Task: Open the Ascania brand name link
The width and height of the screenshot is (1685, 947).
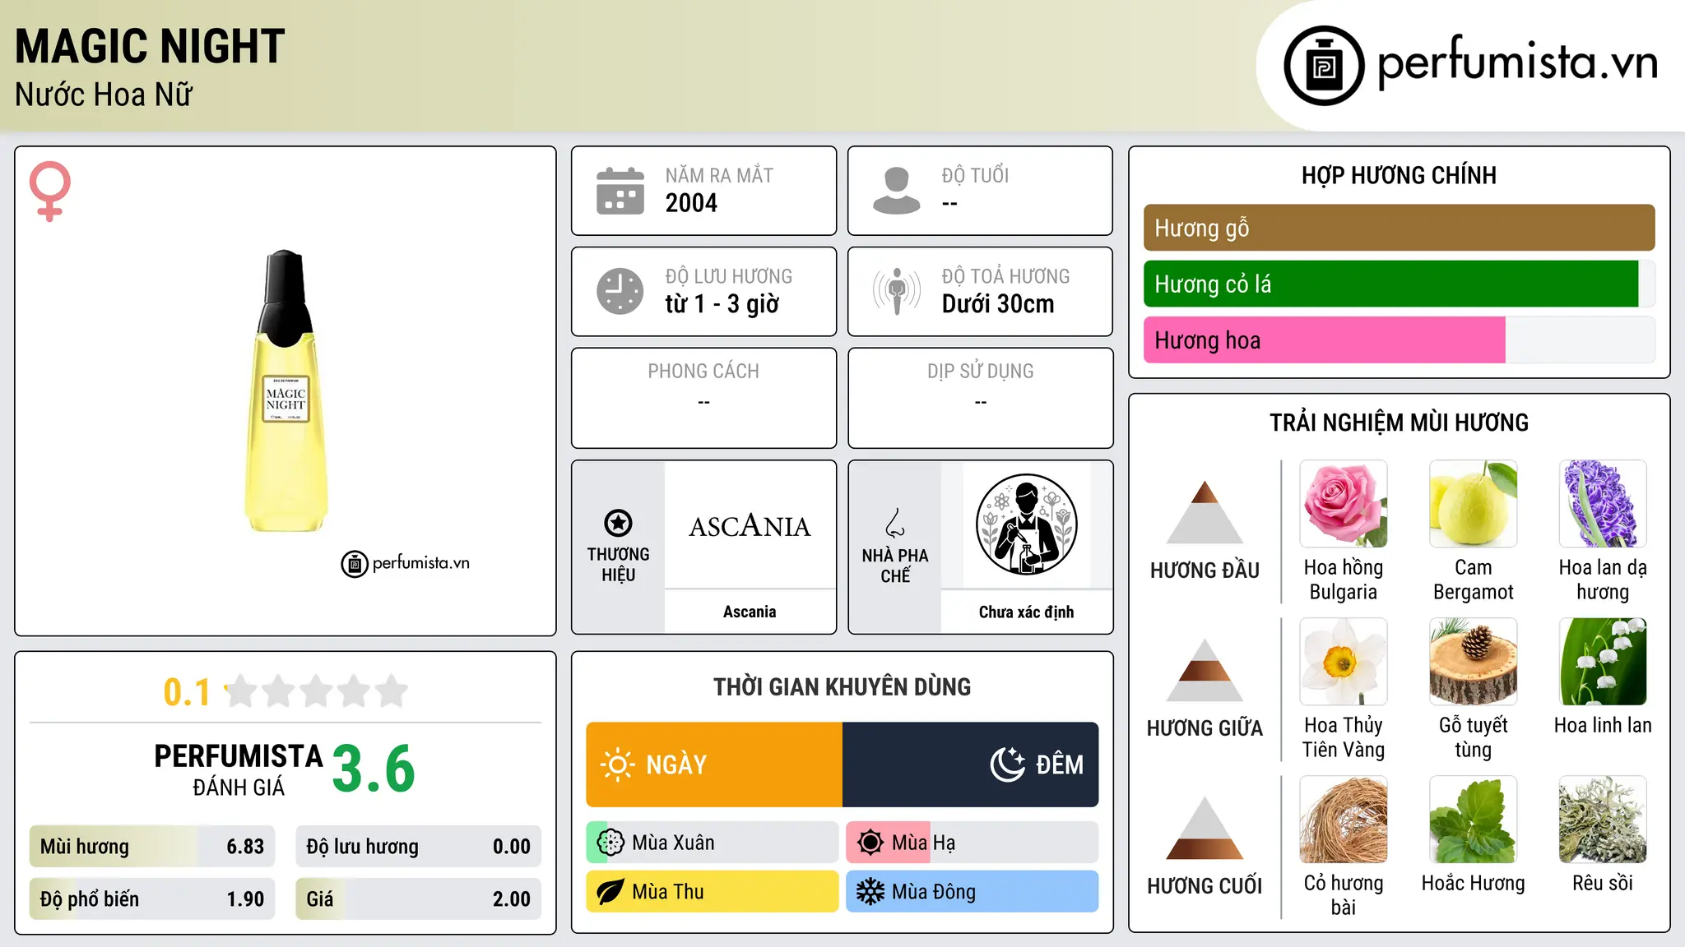Action: click(x=750, y=612)
